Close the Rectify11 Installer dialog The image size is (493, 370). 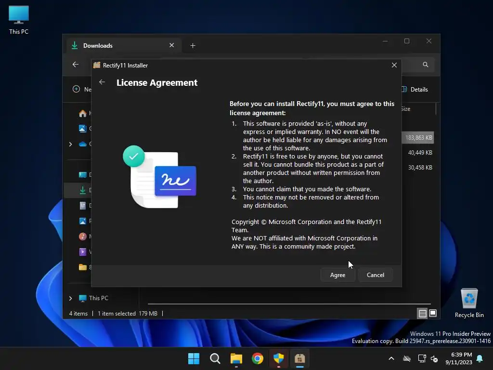pos(394,65)
